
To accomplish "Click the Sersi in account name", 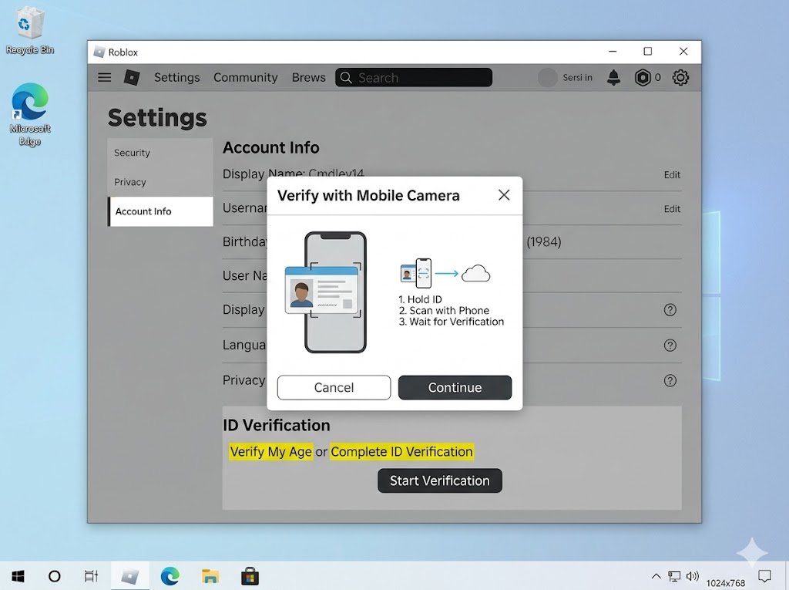I will (x=577, y=78).
